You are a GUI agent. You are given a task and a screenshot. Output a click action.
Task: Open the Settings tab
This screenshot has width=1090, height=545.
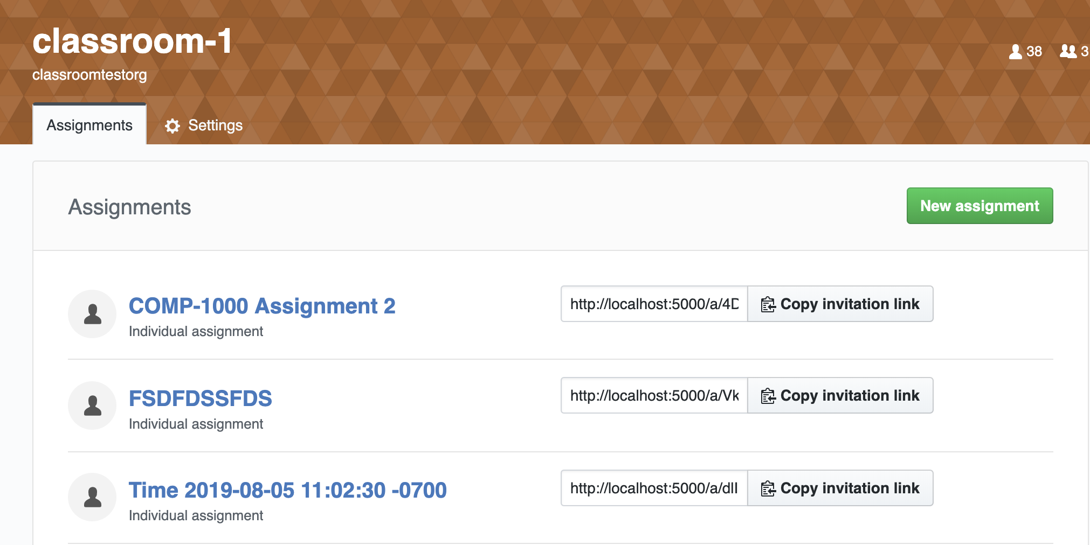click(x=215, y=125)
